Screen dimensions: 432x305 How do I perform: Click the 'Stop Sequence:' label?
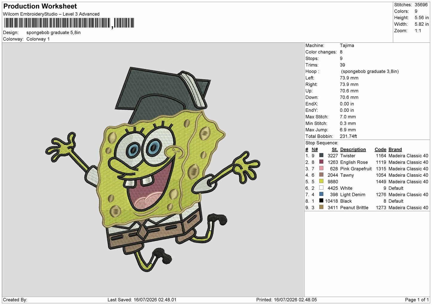[322, 143]
